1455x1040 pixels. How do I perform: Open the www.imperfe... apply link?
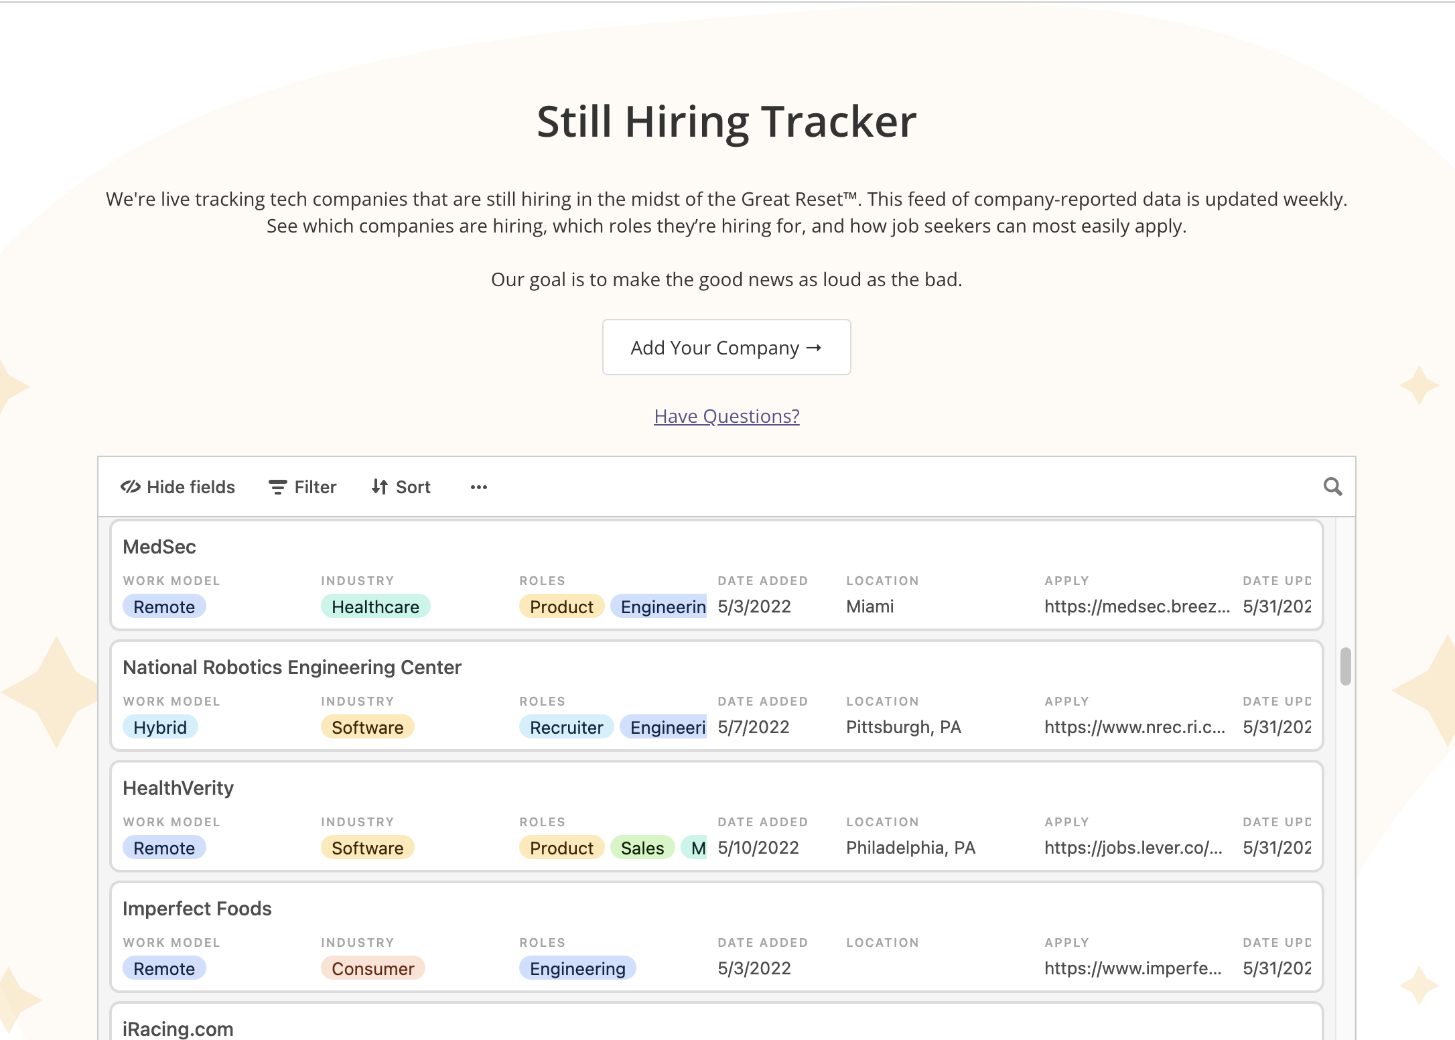[x=1133, y=968]
